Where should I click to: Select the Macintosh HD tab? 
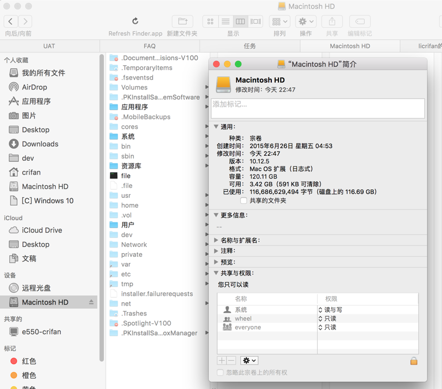350,46
